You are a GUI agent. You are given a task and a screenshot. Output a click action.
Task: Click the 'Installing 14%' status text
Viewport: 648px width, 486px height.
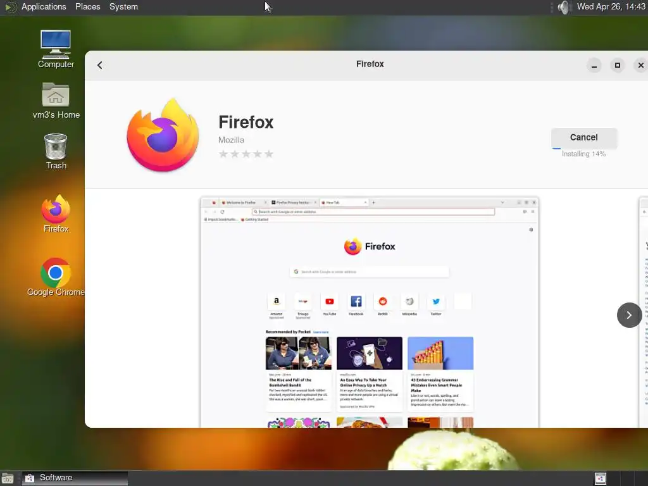coord(583,154)
